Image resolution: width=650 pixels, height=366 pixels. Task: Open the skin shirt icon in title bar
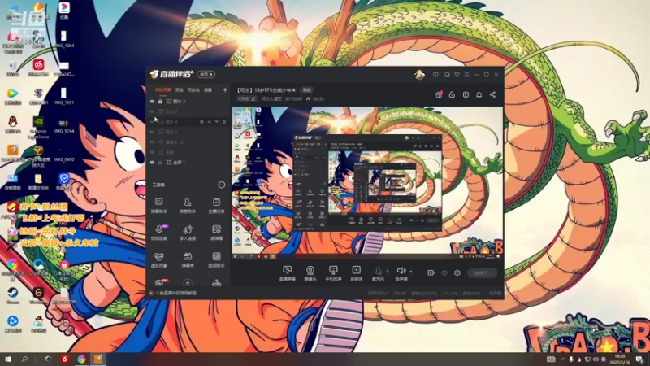[457, 75]
